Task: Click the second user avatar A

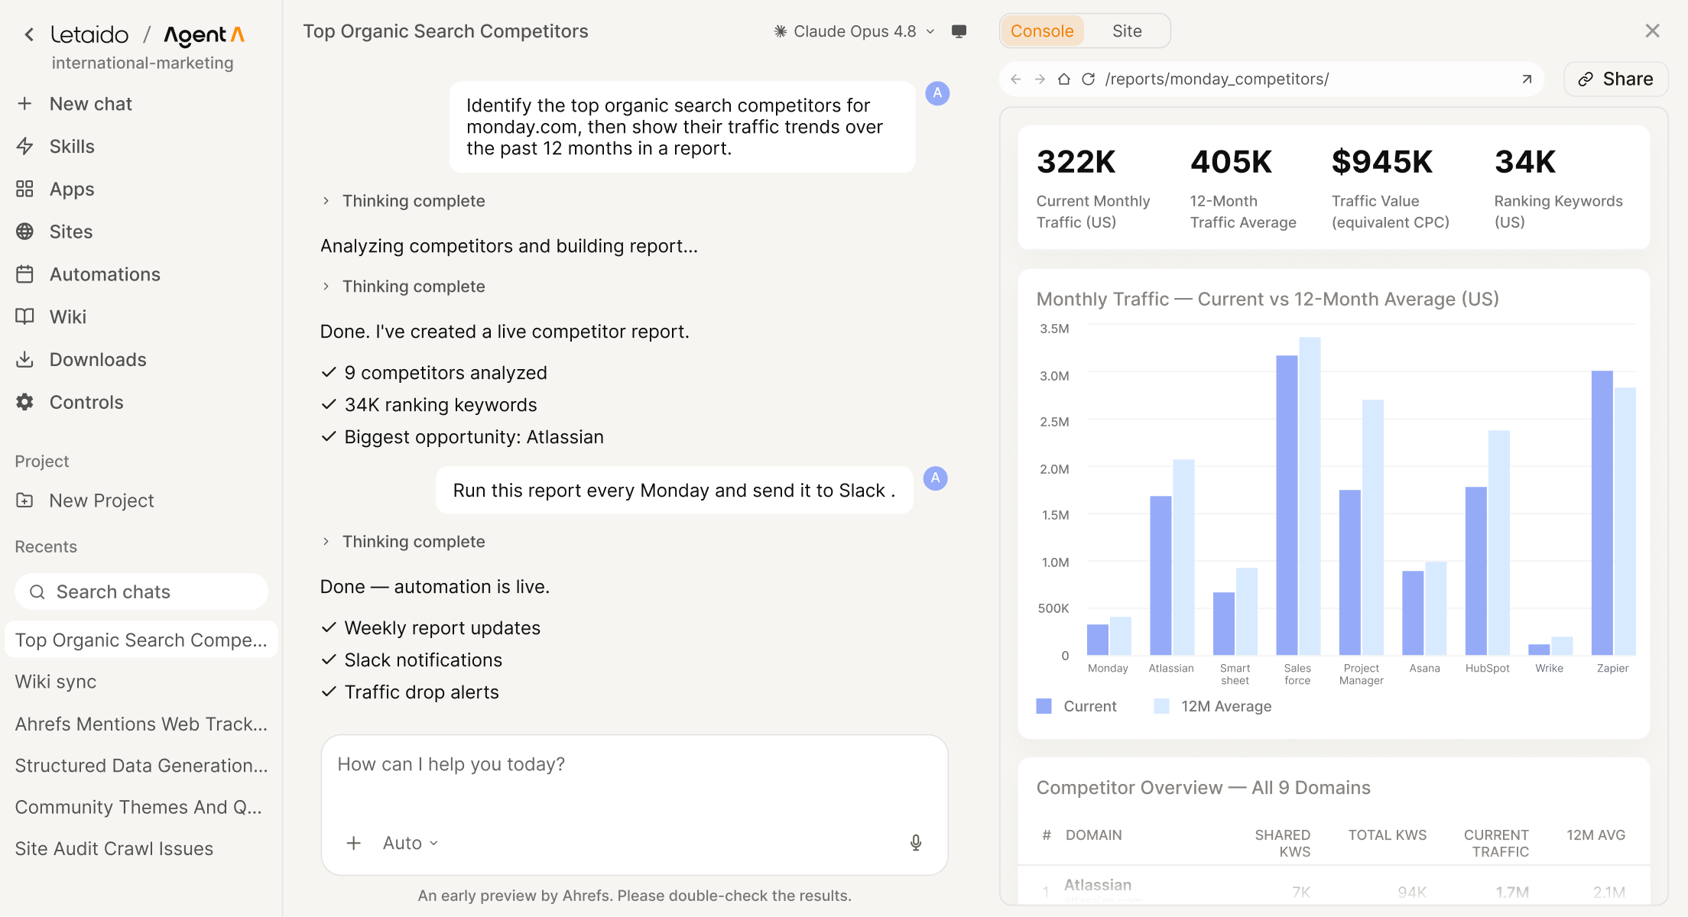Action: 935,478
